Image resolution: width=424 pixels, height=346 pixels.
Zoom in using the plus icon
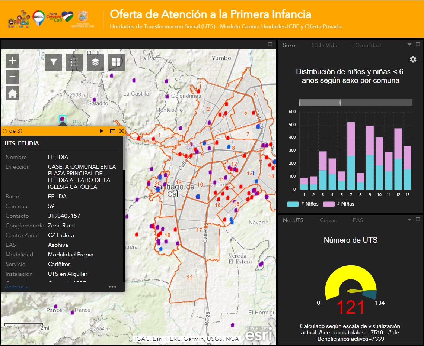click(12, 60)
